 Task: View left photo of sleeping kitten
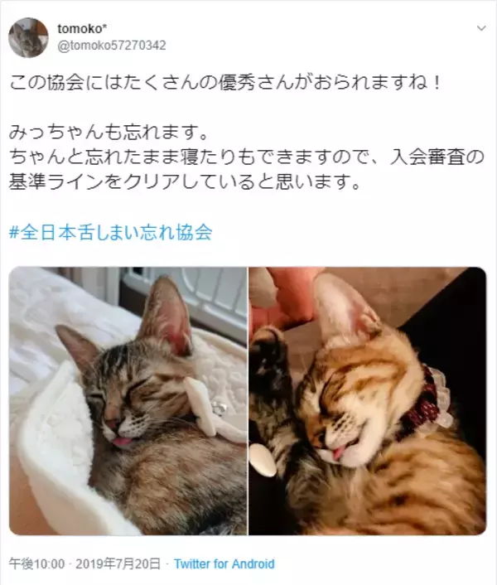click(128, 401)
